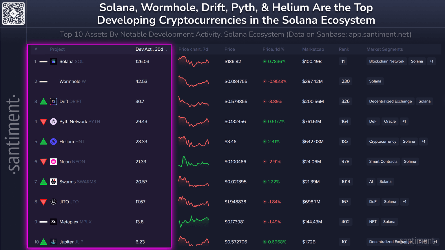Click the Drift project logo icon

click(53, 102)
